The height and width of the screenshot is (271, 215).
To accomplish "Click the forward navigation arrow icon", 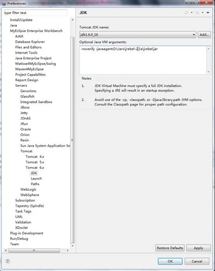I will coord(197,12).
